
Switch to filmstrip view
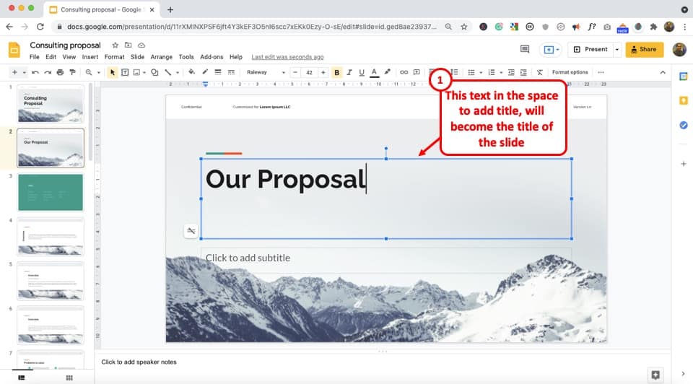[21, 378]
